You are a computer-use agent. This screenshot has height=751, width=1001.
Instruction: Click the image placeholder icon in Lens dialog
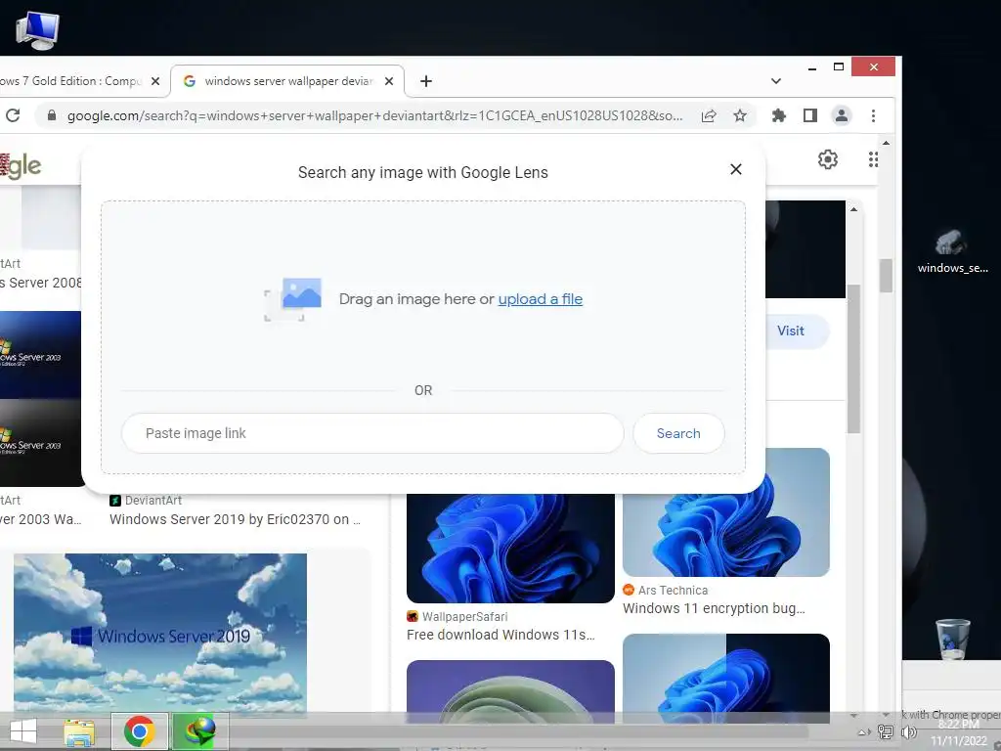click(293, 299)
